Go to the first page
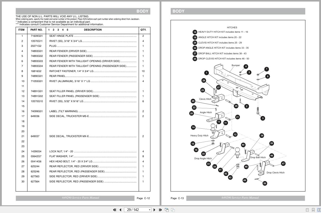 click(x=115, y=210)
